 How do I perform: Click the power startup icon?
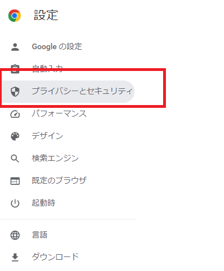pos(15,203)
